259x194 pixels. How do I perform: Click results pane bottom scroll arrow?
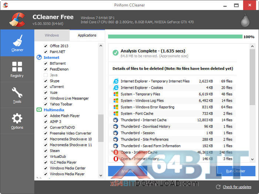click(x=252, y=159)
